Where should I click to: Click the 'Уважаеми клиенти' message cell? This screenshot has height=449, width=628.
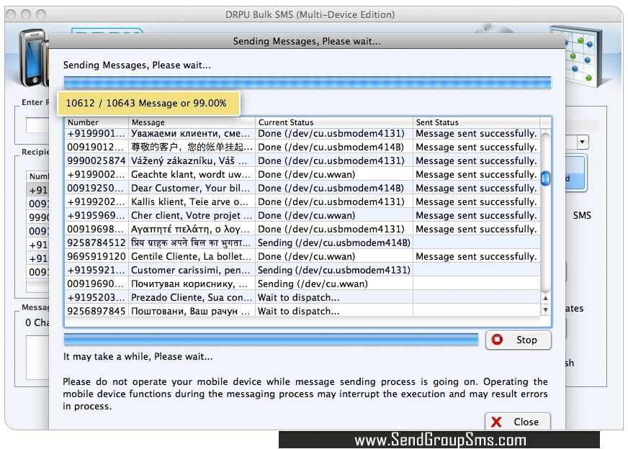pos(192,133)
